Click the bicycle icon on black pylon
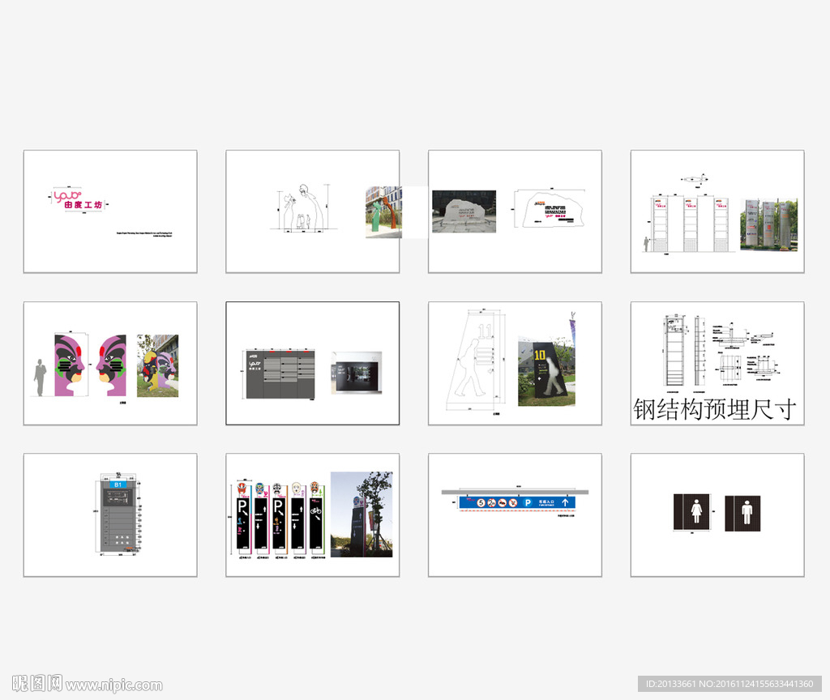Screen dimensions: 830x700 316,510
